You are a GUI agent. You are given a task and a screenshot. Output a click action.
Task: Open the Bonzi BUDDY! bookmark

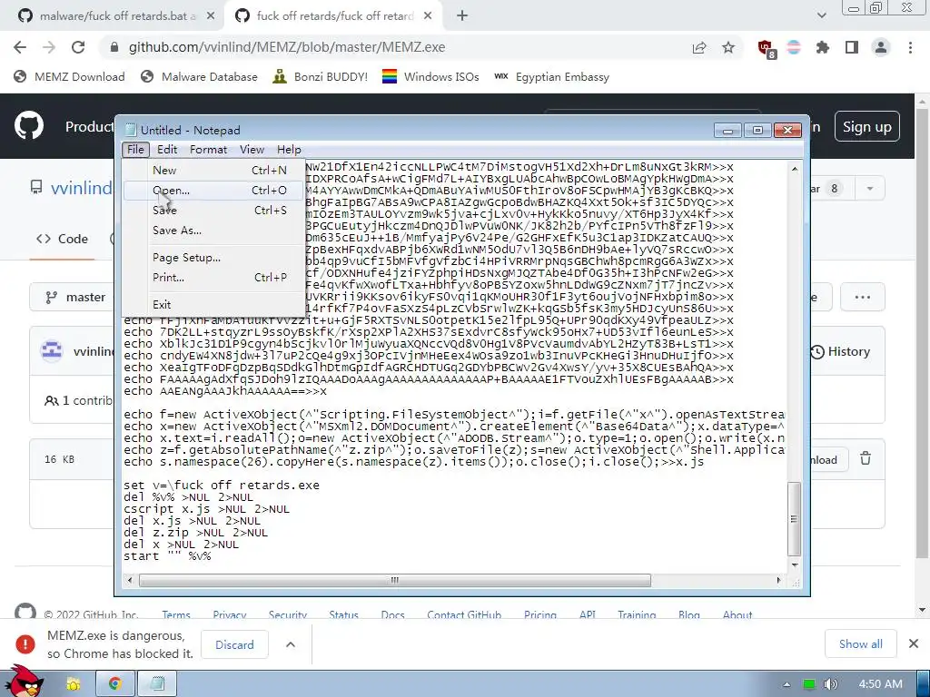(x=321, y=76)
